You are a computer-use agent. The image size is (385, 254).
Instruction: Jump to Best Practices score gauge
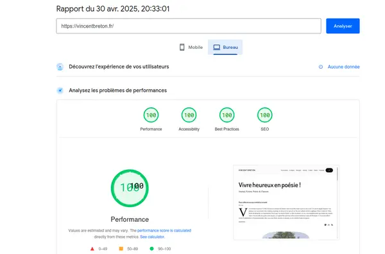227,115
